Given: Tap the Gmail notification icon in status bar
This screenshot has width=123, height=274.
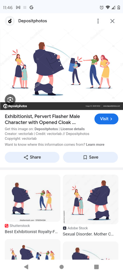Looking at the screenshot, I should pos(18,7).
